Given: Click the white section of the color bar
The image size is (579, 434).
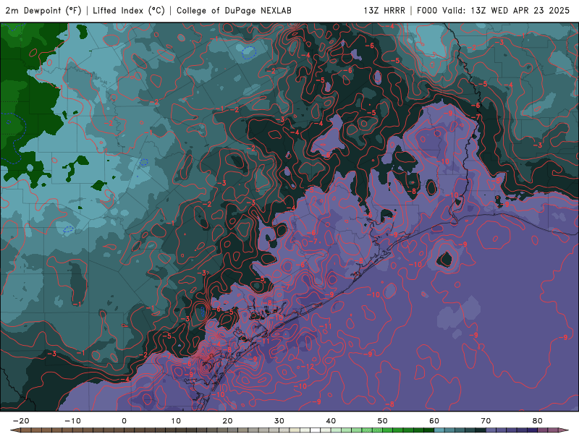Looking at the screenshot, I should [316, 430].
